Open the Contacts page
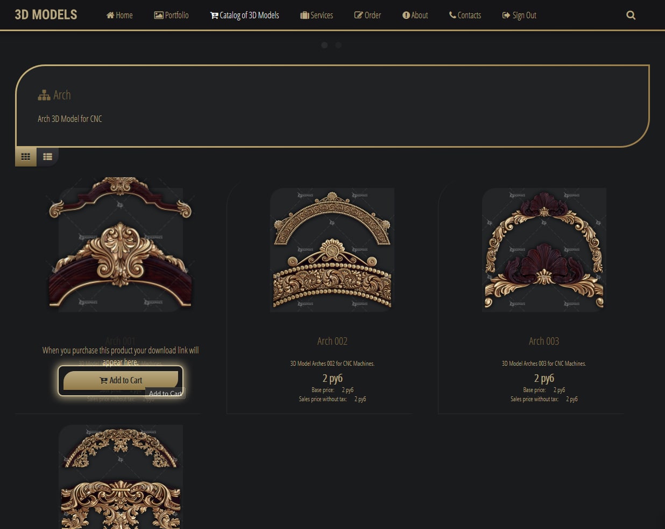665x529 pixels. [465, 16]
